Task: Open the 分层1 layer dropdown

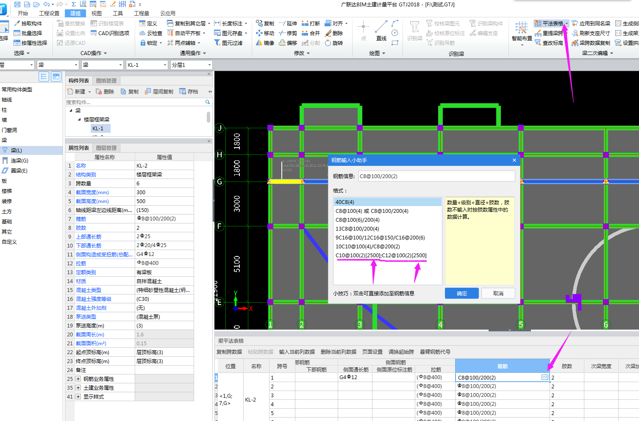Action: coord(209,65)
